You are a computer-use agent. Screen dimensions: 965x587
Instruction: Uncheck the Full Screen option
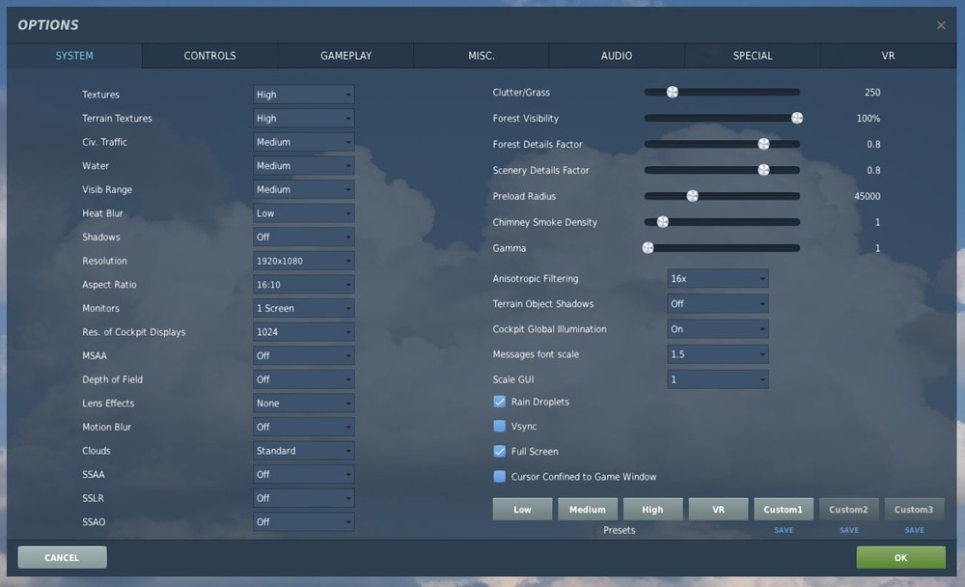click(x=500, y=451)
